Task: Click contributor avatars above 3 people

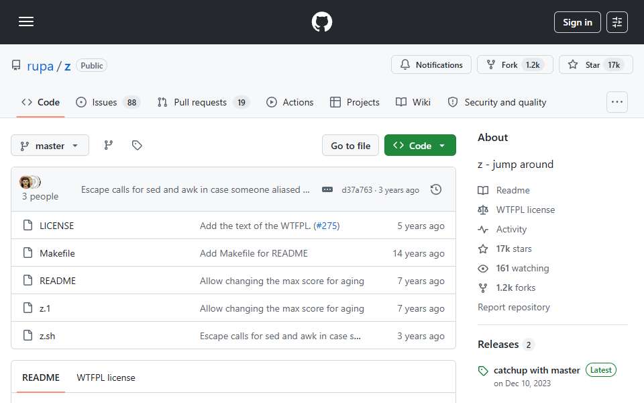Action: point(30,182)
